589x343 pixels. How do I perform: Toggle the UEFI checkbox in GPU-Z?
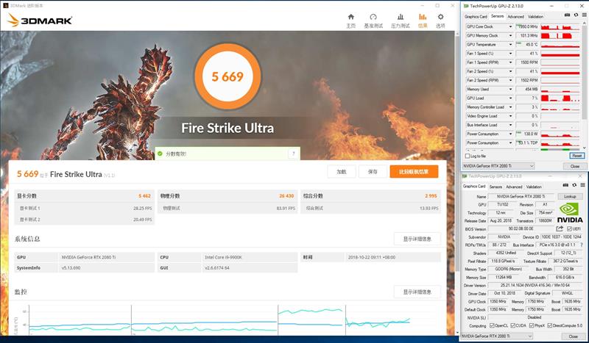[x=569, y=228]
